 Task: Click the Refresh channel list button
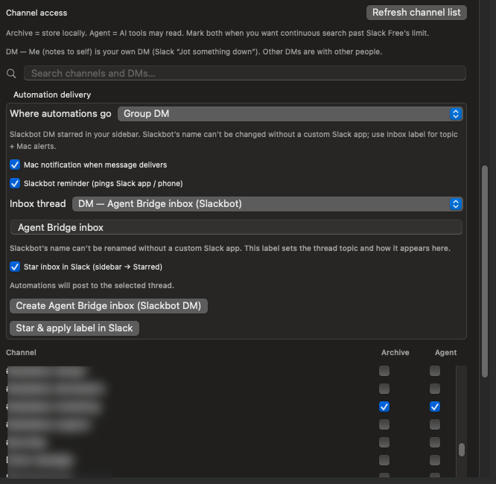(x=416, y=13)
